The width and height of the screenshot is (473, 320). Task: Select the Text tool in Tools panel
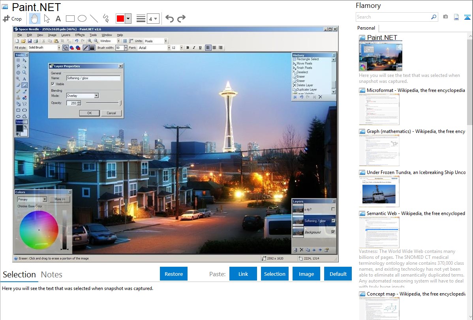point(24,79)
